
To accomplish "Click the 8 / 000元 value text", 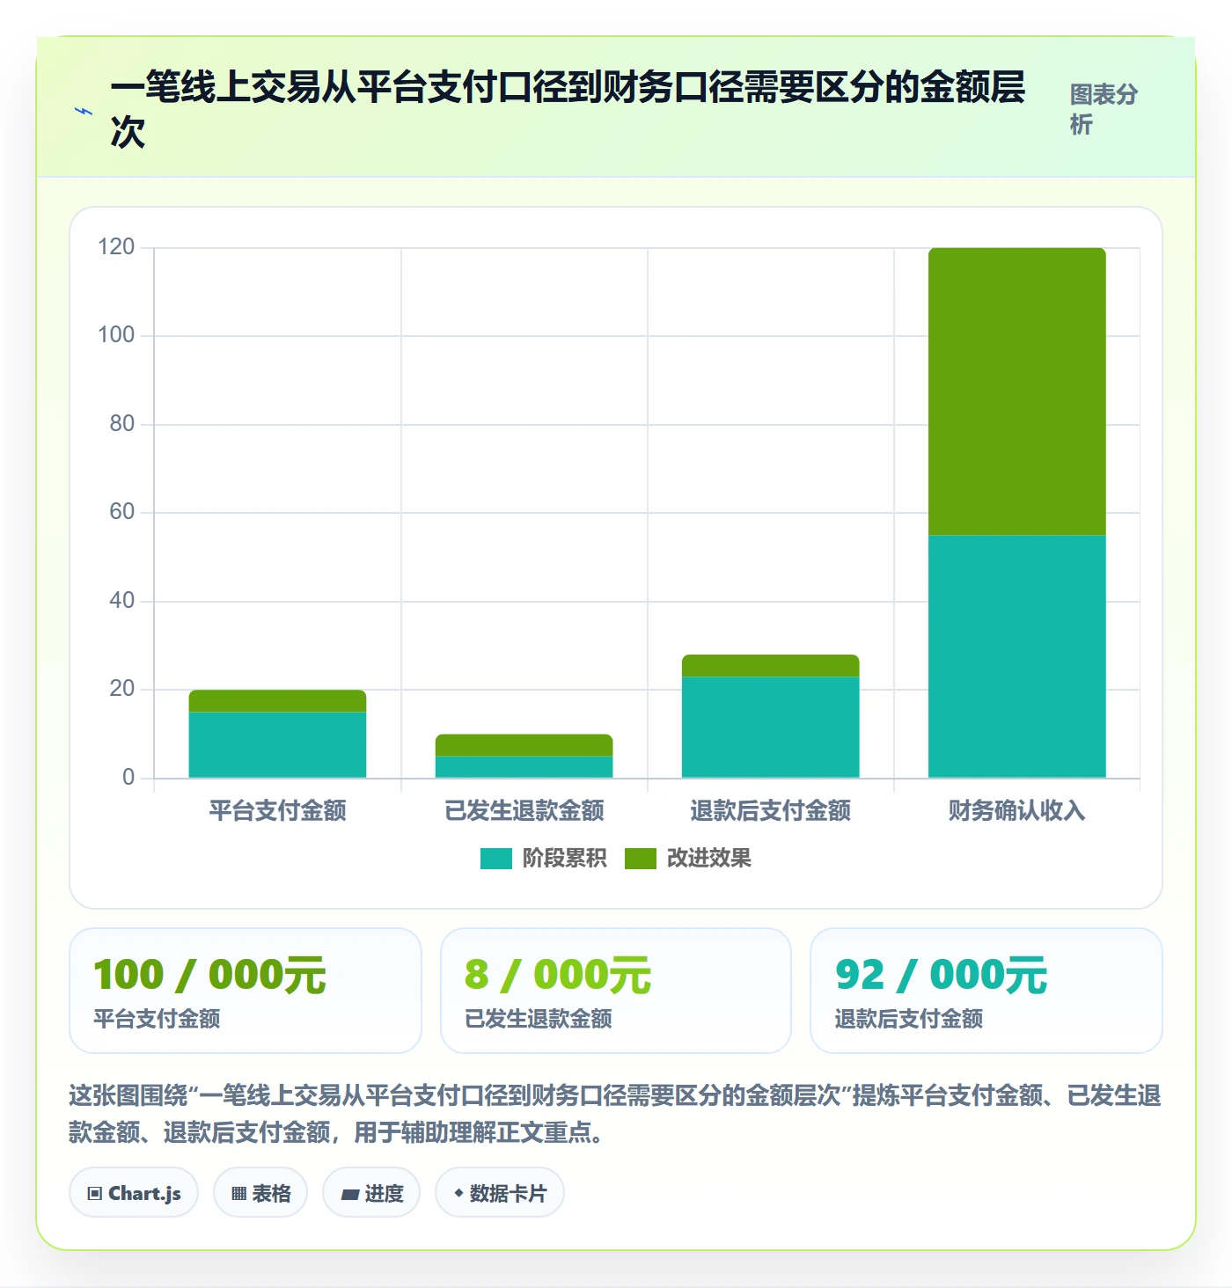I will point(558,976).
